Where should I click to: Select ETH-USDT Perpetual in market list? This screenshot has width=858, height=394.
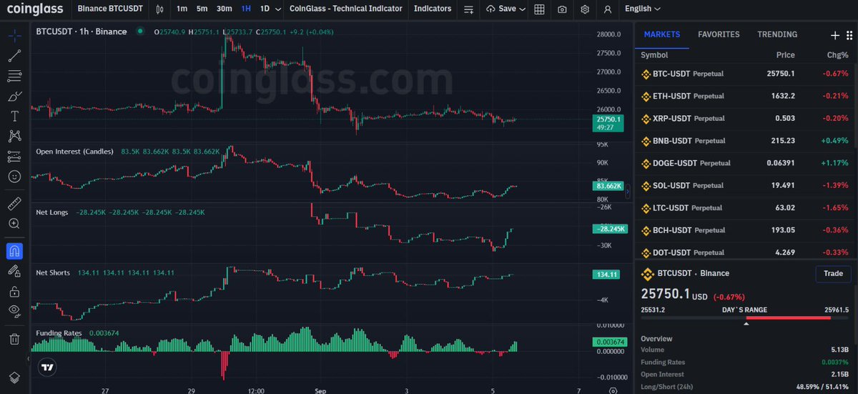[x=745, y=96]
